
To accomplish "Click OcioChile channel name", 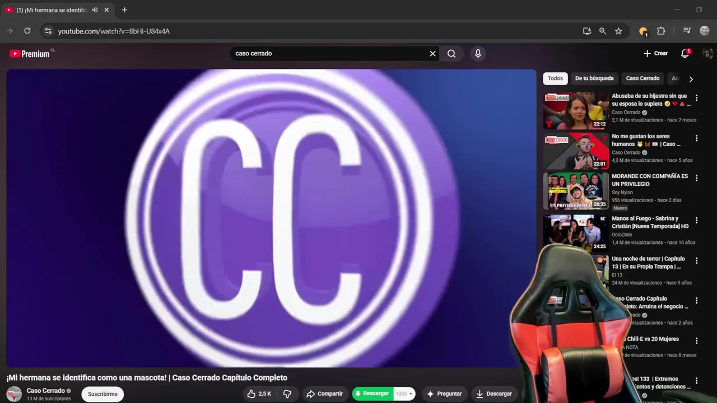I will pos(622,235).
